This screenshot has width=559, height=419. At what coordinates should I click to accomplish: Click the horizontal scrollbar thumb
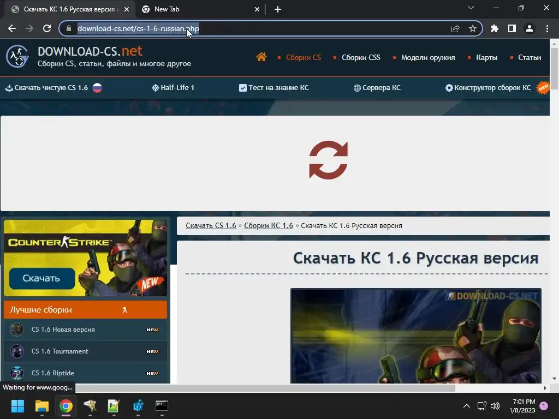[265, 388]
